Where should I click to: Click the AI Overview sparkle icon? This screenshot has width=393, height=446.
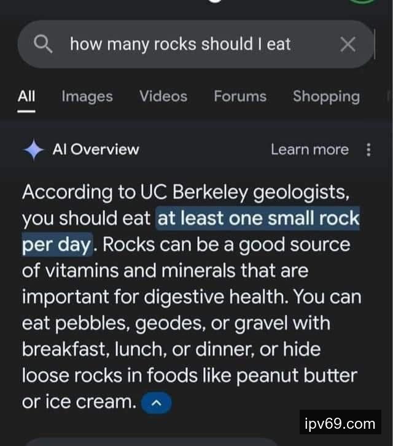(33, 149)
